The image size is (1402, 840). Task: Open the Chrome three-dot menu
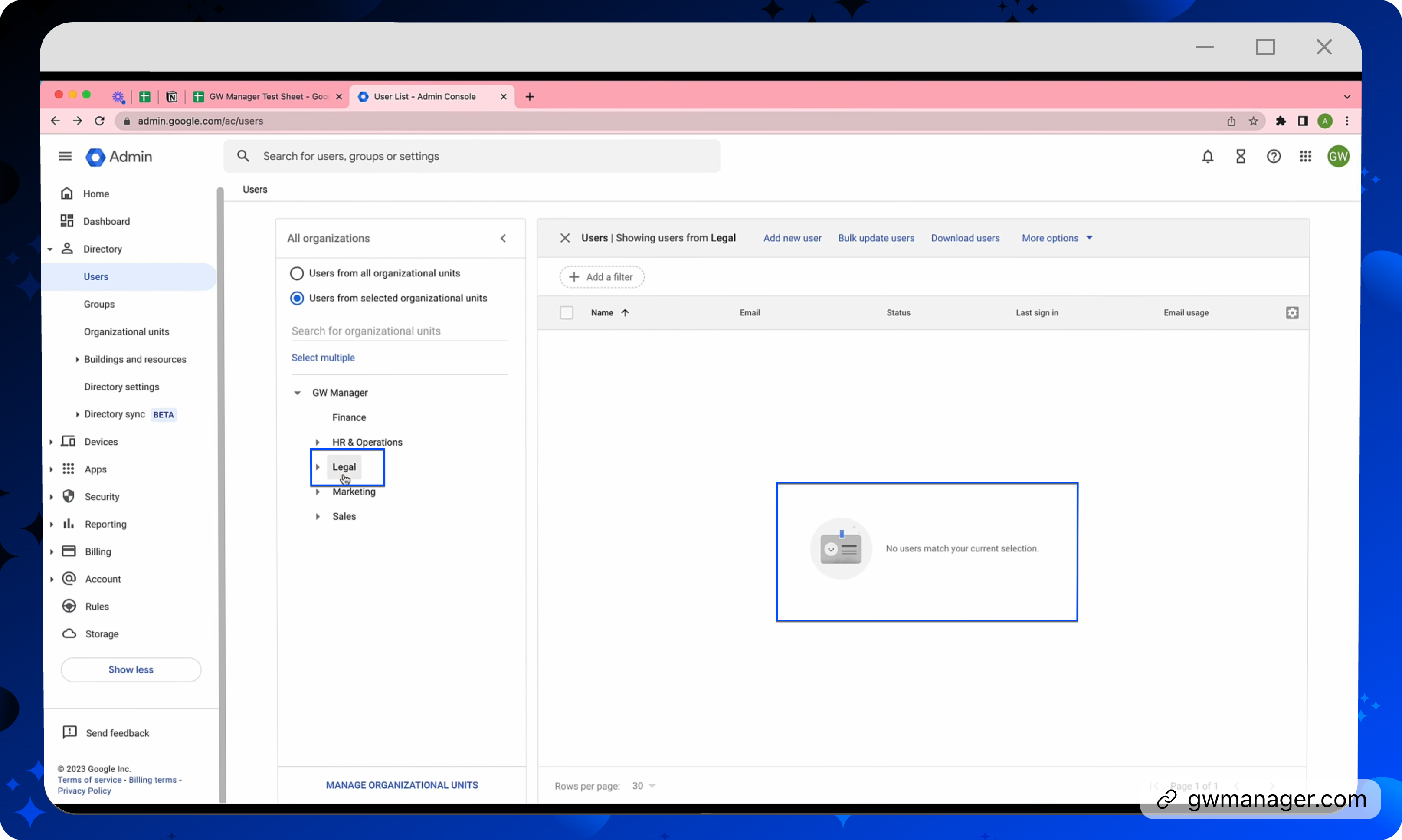pyautogui.click(x=1346, y=121)
